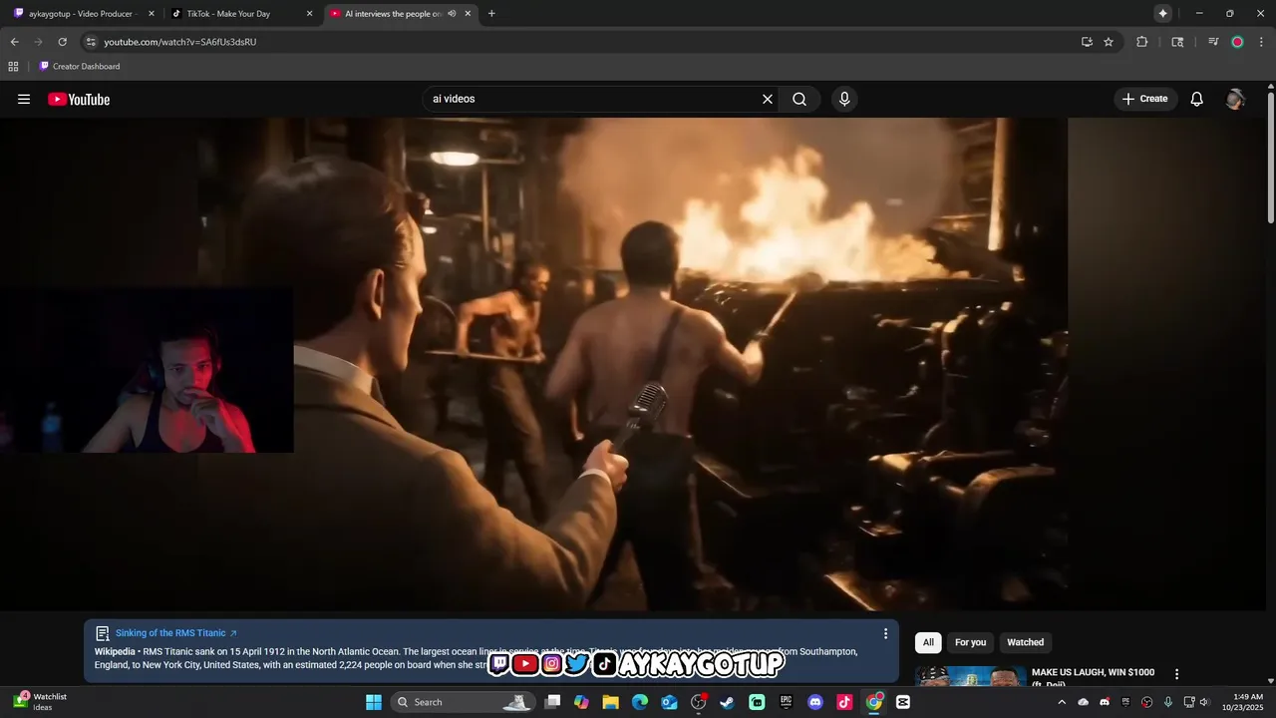
Task: Open Creator Dashboard bookmark
Action: tap(79, 66)
